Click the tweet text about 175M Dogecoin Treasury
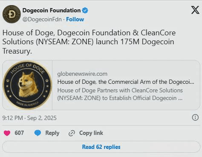 tap(89, 42)
